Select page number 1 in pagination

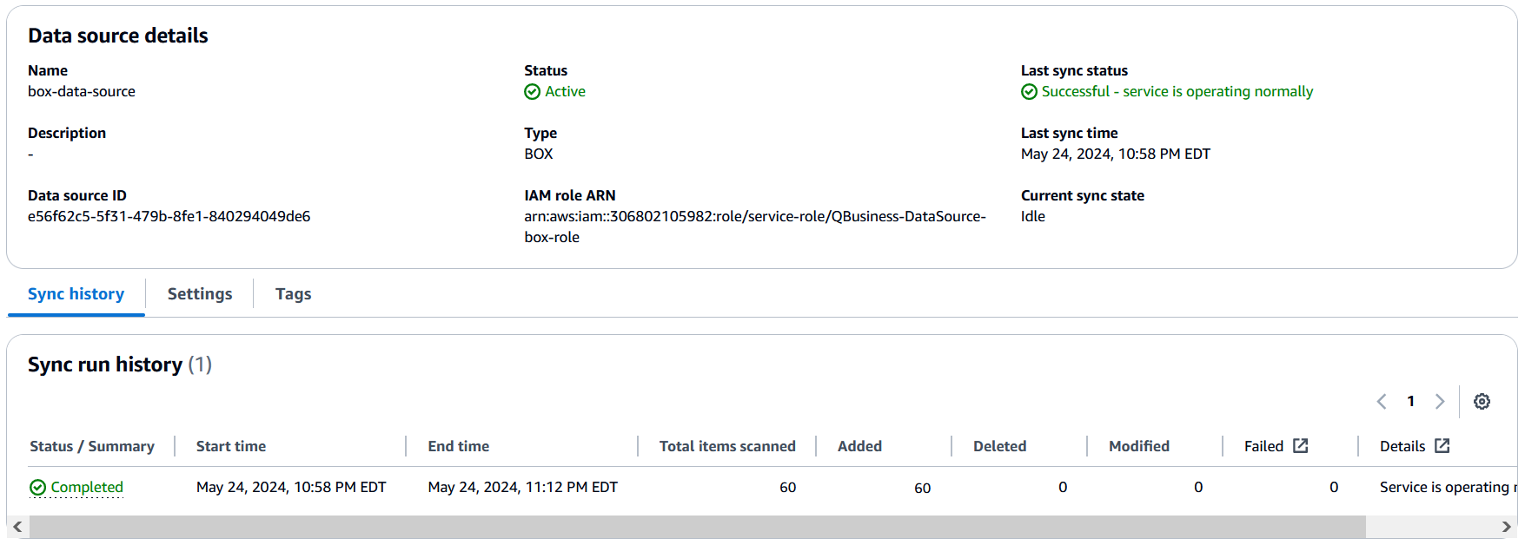(x=1411, y=401)
